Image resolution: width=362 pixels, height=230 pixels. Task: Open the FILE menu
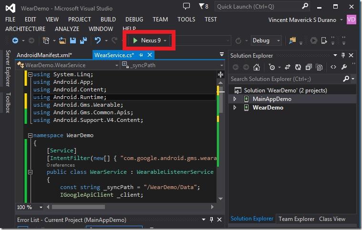pos(10,20)
